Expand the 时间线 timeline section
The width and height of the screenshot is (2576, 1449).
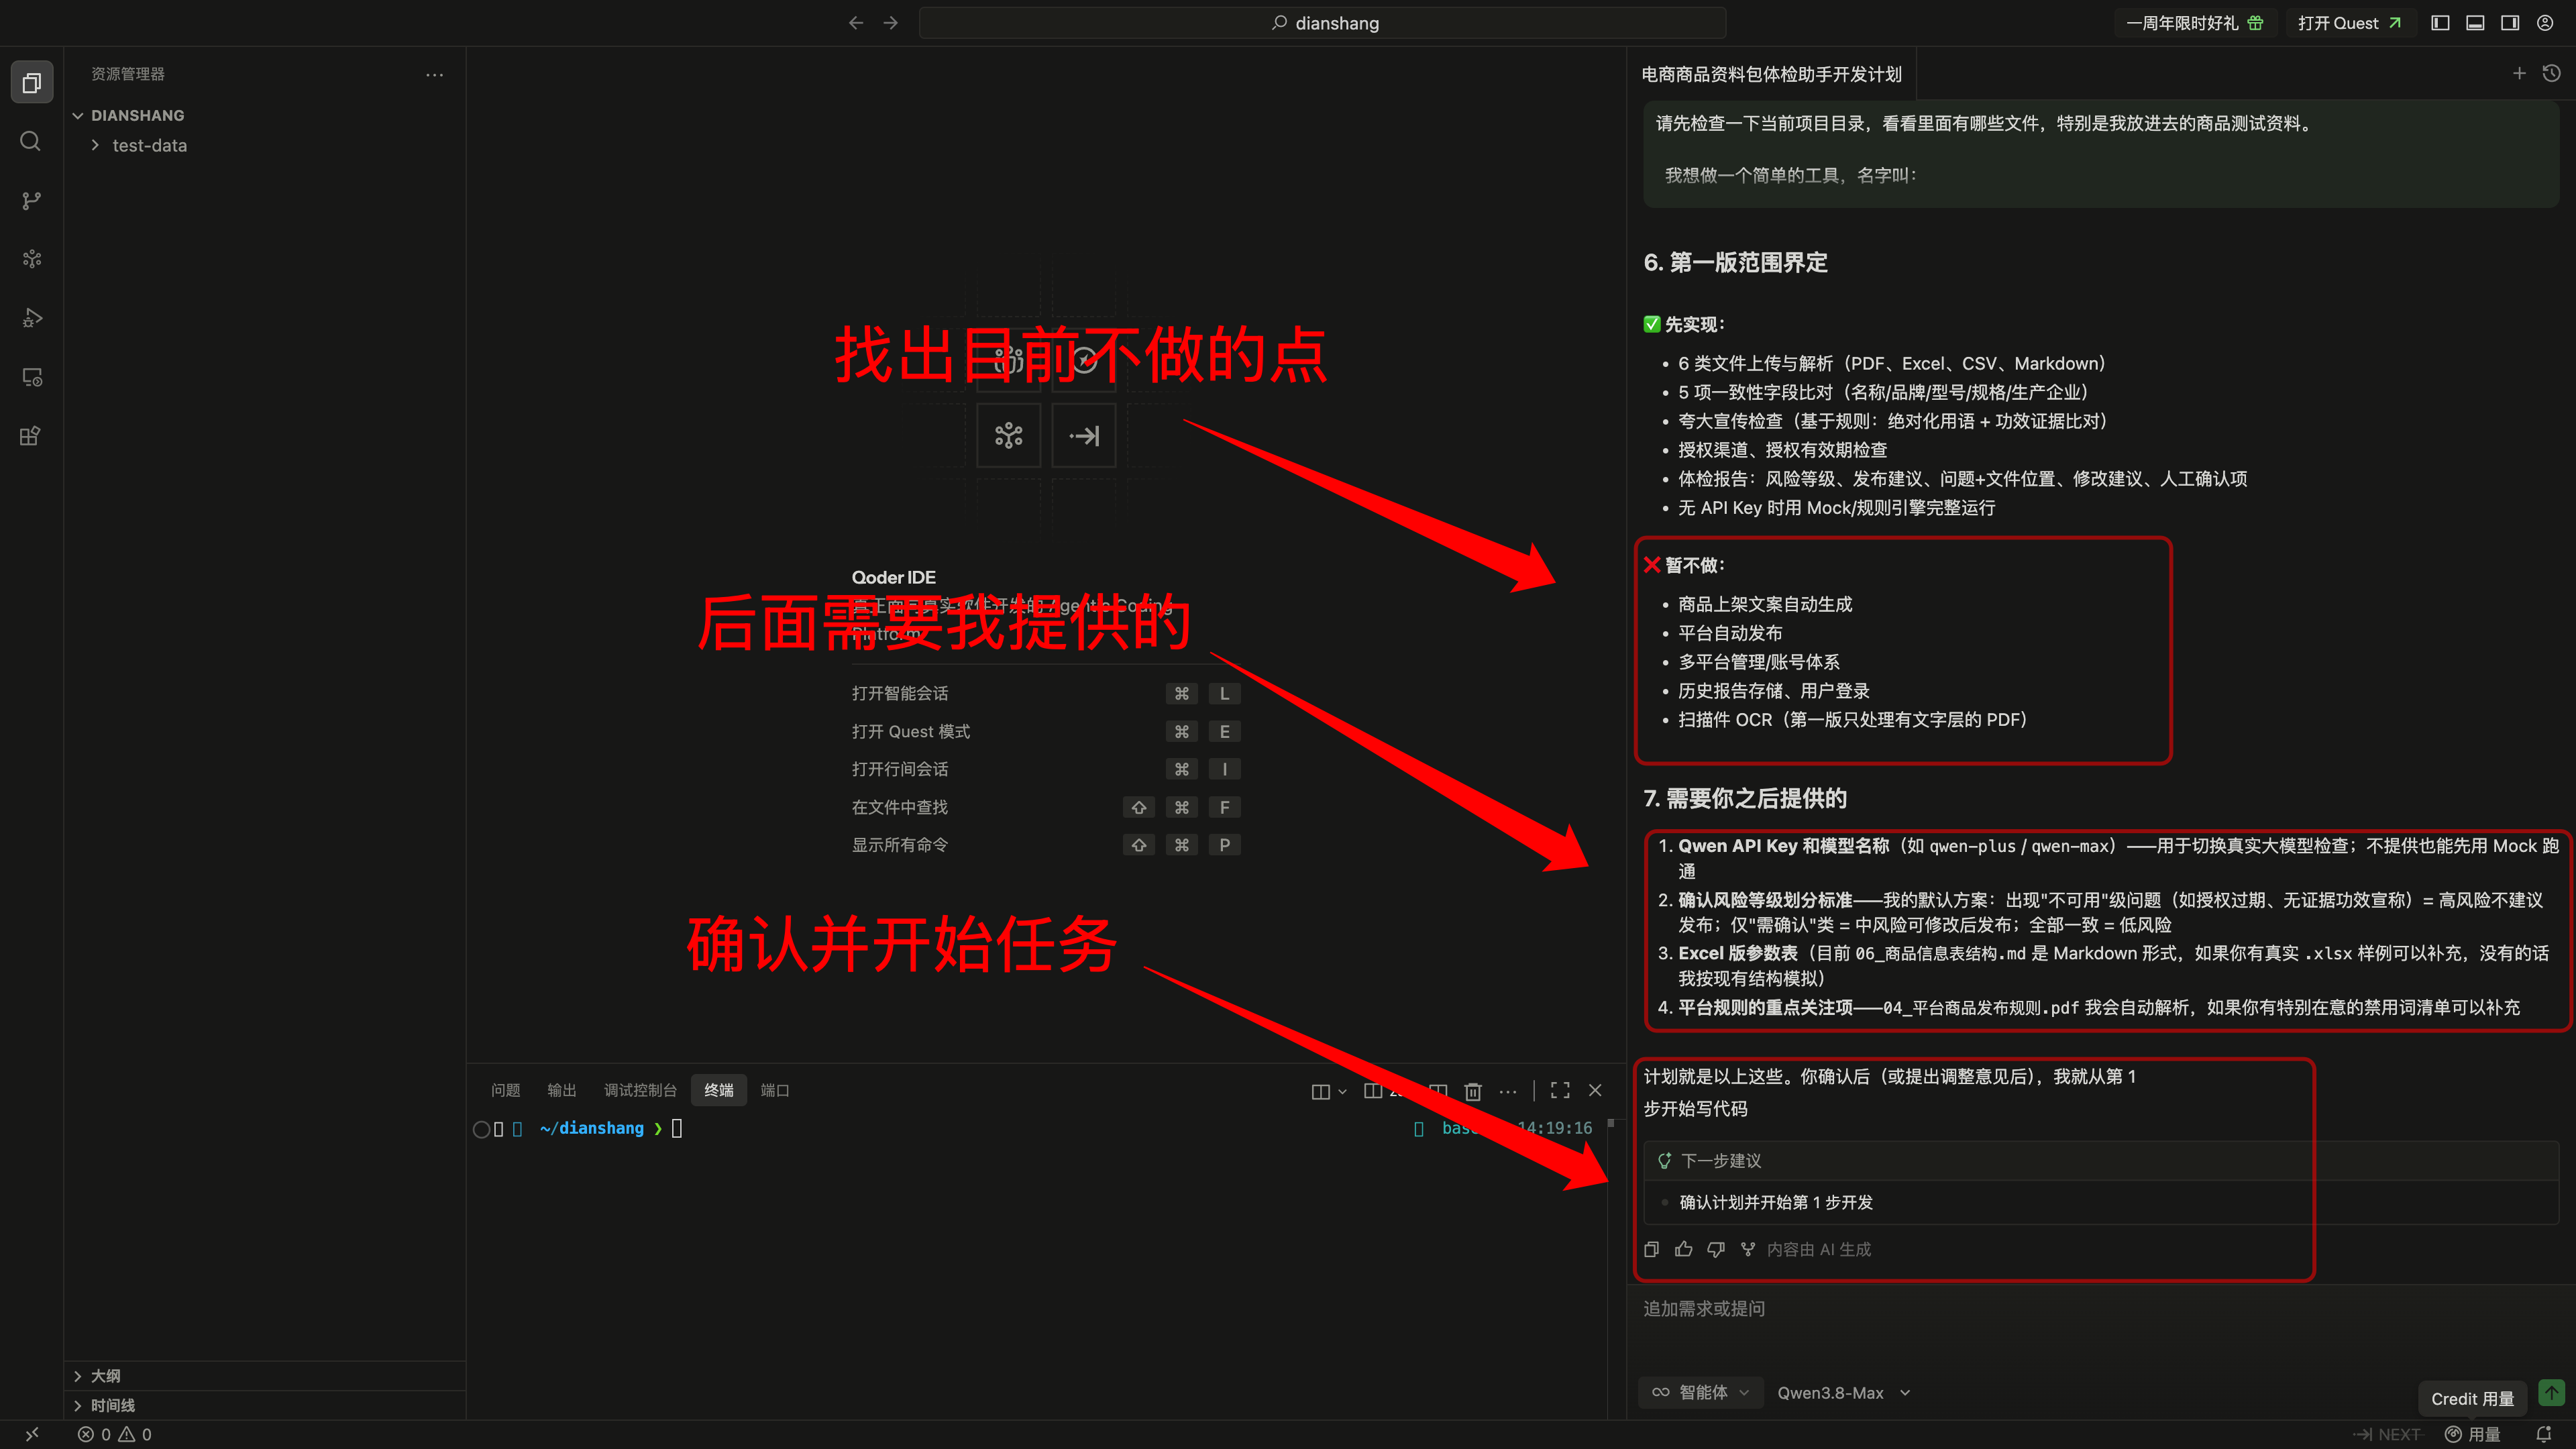tap(265, 1405)
